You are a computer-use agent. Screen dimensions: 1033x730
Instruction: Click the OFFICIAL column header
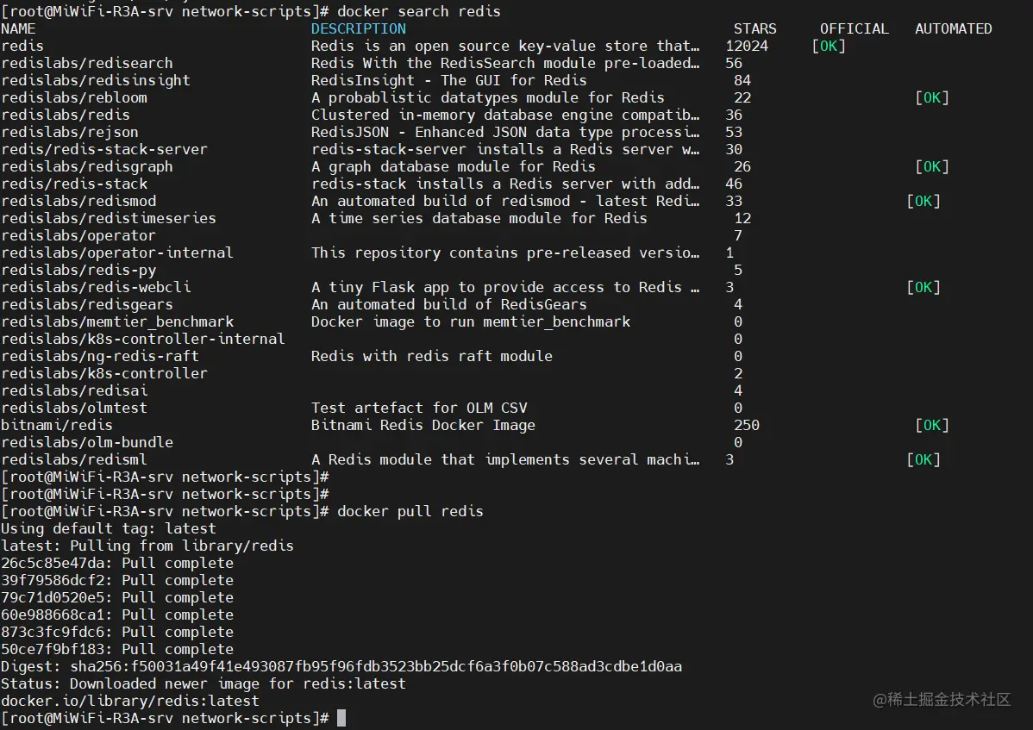point(854,28)
